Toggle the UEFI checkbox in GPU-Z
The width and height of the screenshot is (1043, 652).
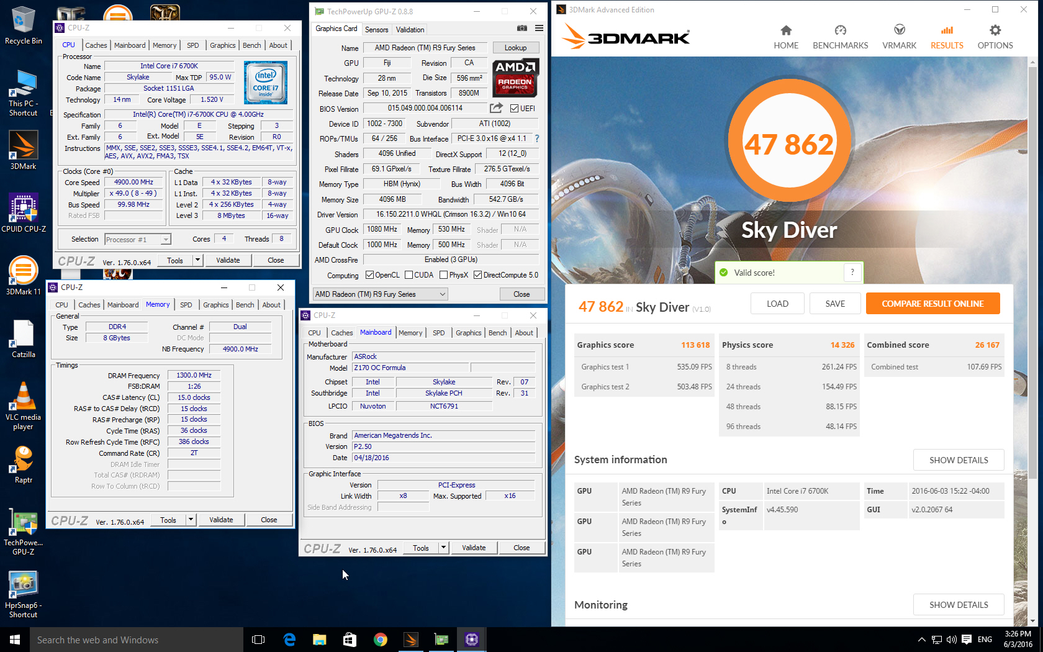click(514, 108)
